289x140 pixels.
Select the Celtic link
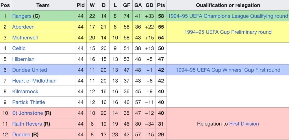[19, 48]
